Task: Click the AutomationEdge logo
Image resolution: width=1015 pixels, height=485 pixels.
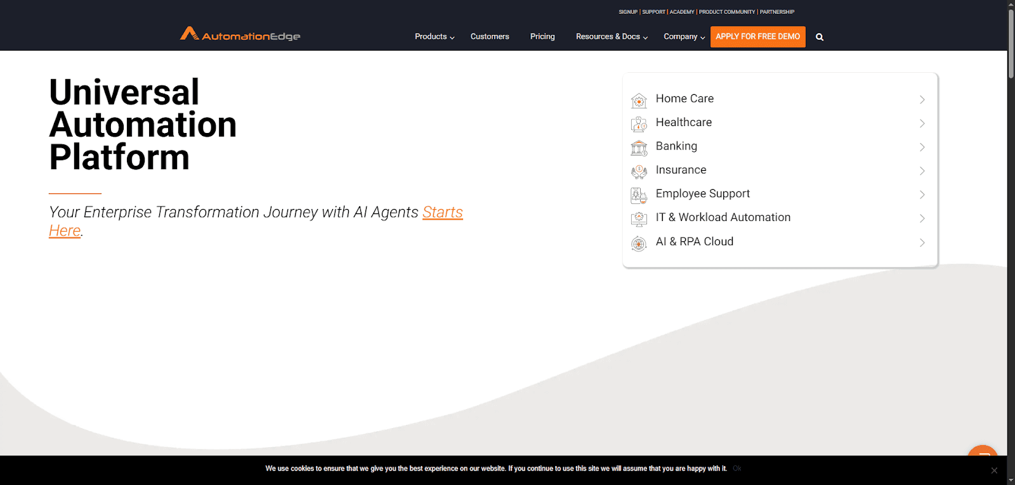Action: pos(240,34)
